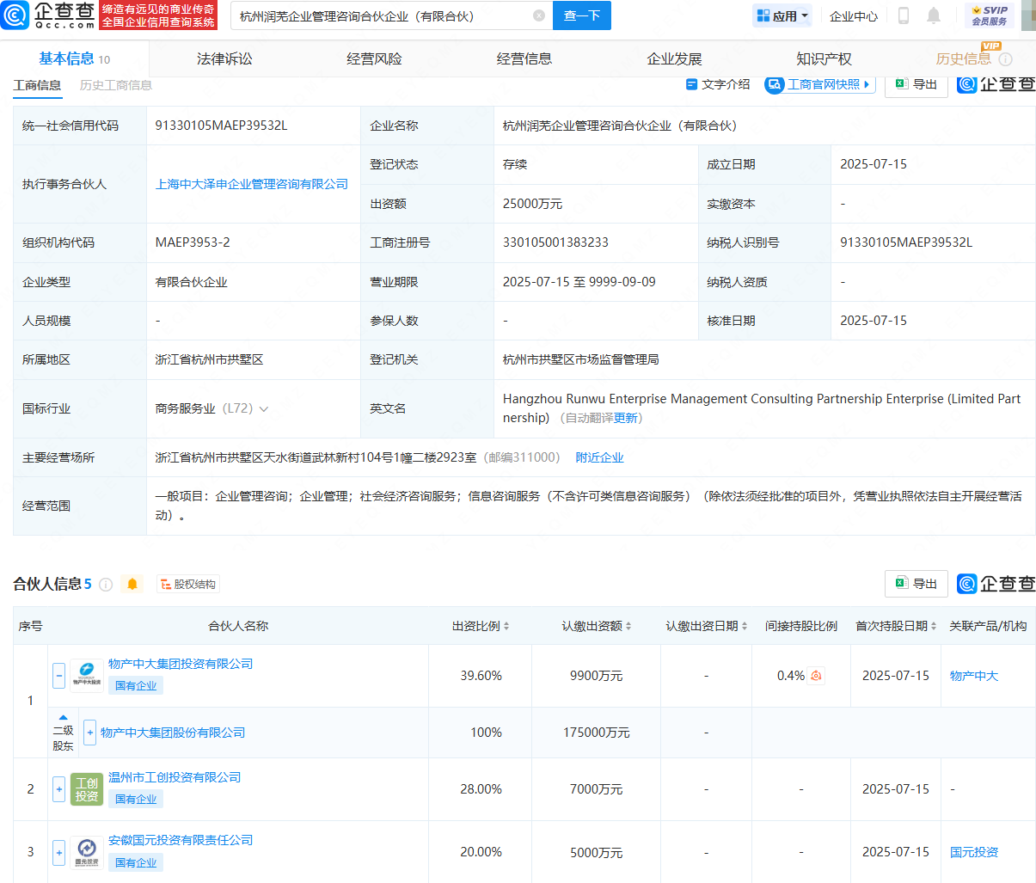Click the 查一下 search button
The image size is (1036, 883).
click(582, 15)
